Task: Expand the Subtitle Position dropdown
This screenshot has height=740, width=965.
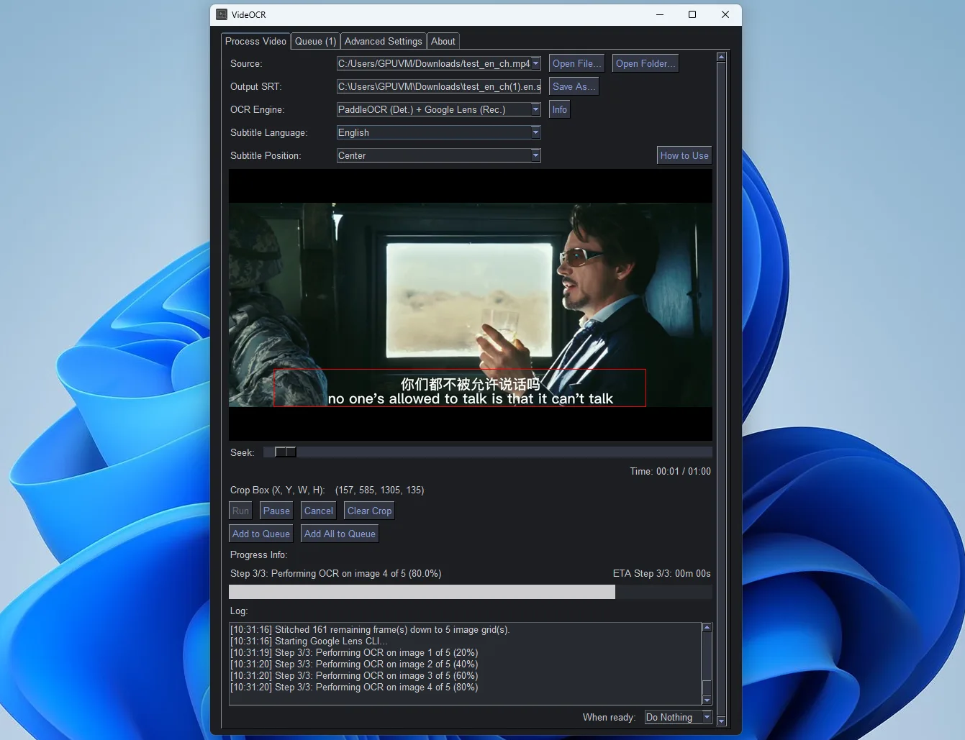Action: (x=535, y=155)
